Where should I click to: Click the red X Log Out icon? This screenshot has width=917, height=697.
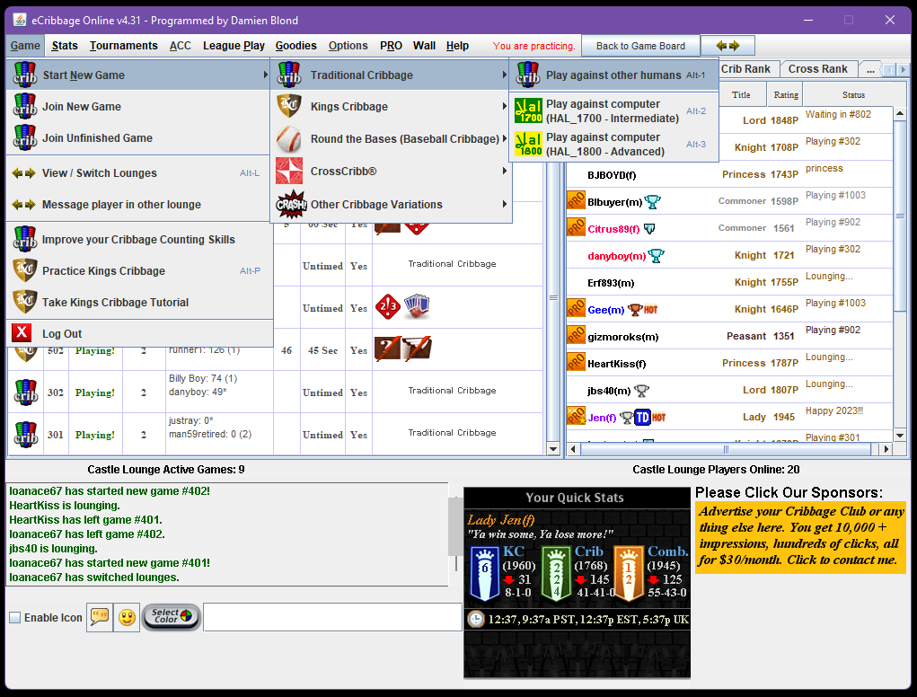click(x=22, y=334)
